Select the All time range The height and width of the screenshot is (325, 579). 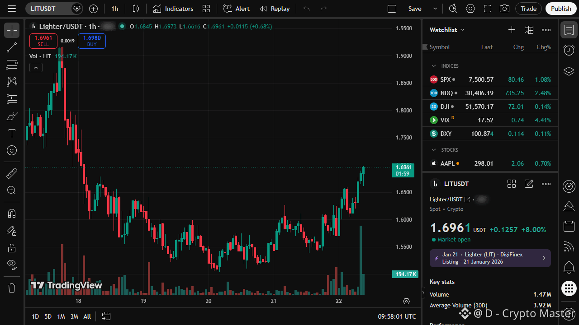[87, 316]
